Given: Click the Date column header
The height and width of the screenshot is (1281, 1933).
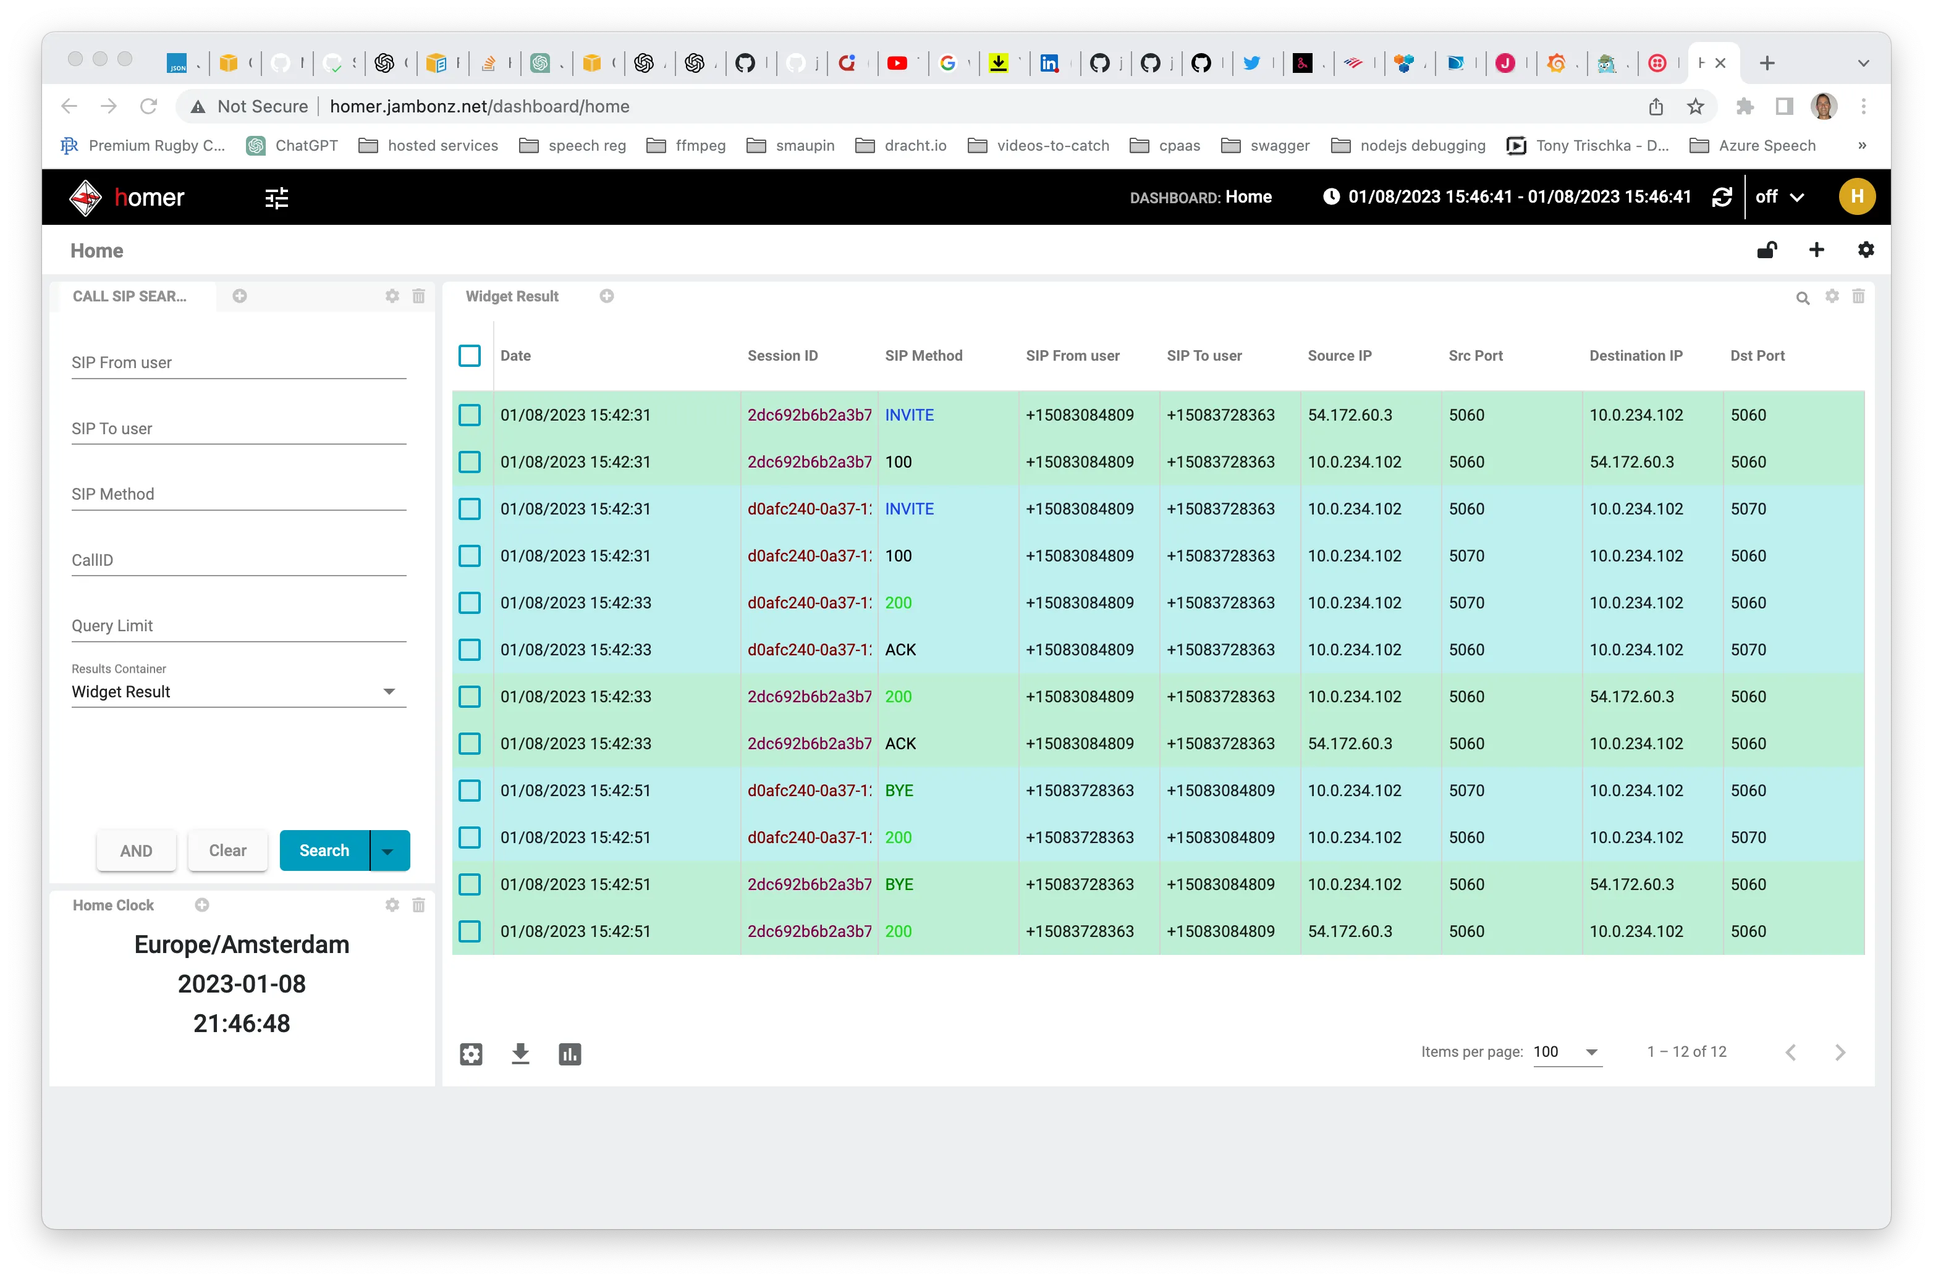Looking at the screenshot, I should pos(516,356).
